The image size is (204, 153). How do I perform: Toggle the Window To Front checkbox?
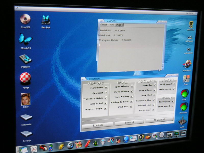(x=131, y=101)
